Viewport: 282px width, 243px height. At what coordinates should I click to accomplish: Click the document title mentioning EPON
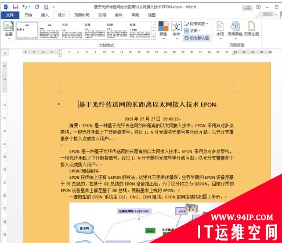click(147, 105)
